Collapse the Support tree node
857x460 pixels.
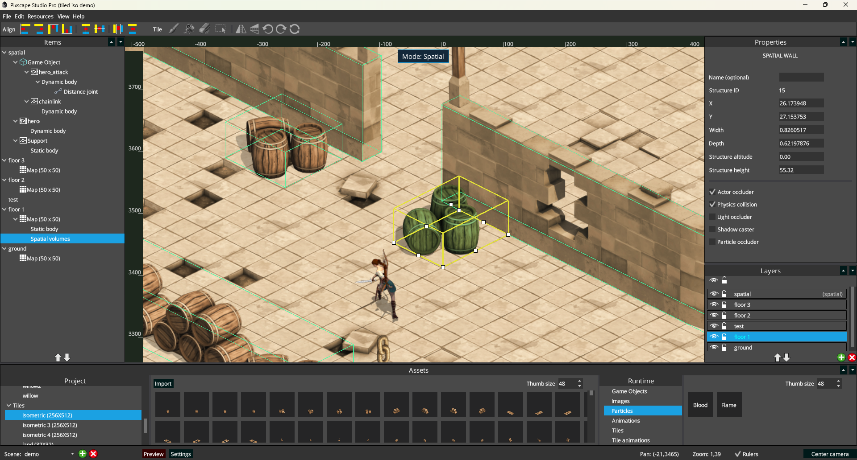[16, 141]
